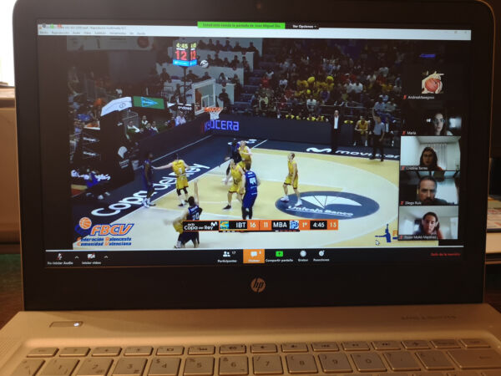Unmute audio with the microphone icon

[x=59, y=257]
